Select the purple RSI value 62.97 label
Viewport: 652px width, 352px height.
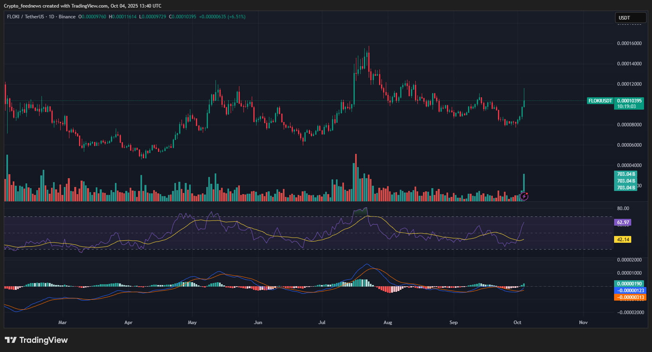623,222
